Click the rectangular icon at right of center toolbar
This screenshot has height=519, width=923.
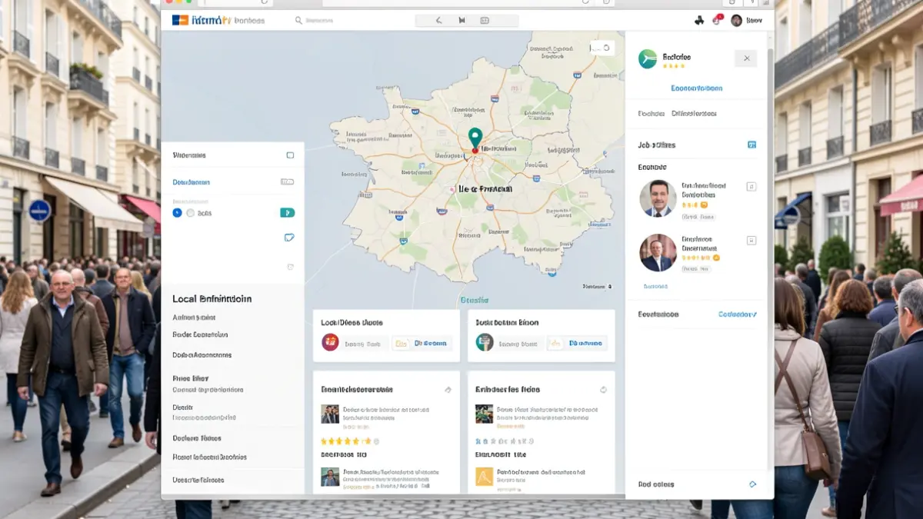485,21
